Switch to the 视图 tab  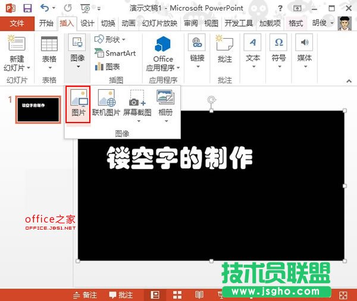[211, 23]
